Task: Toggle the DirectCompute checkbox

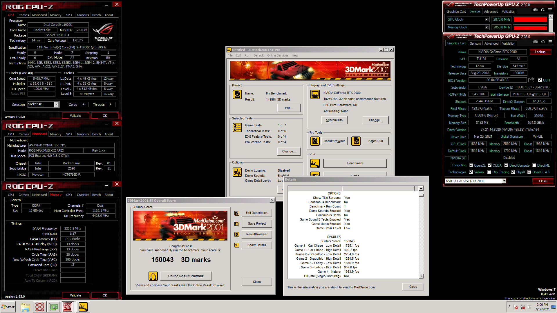Action: 506,165
